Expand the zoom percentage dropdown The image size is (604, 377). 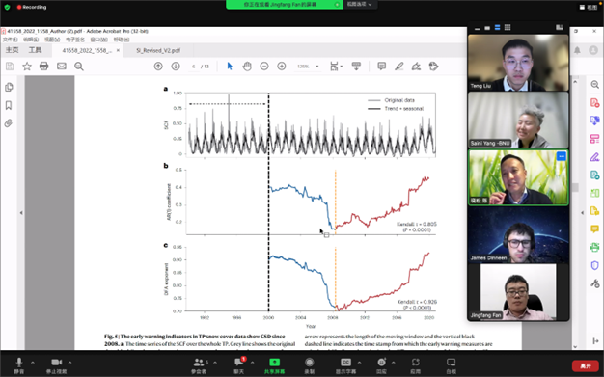coord(317,67)
